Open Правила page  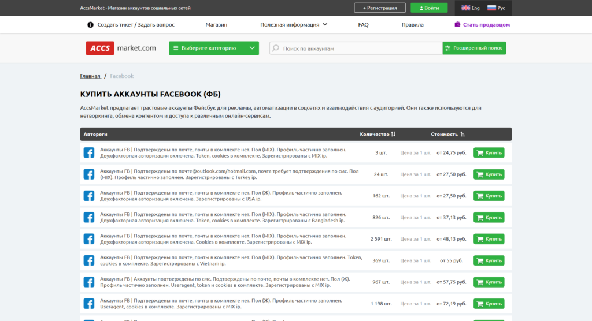click(412, 24)
